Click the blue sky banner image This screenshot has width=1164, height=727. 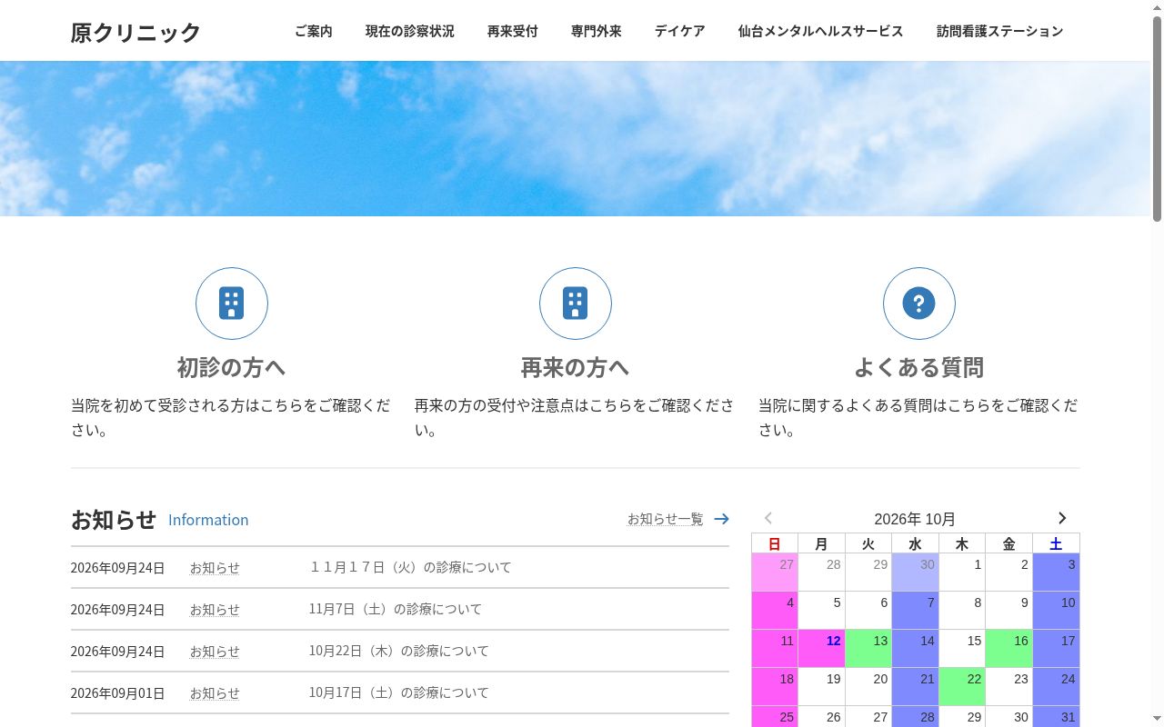pyautogui.click(x=575, y=138)
